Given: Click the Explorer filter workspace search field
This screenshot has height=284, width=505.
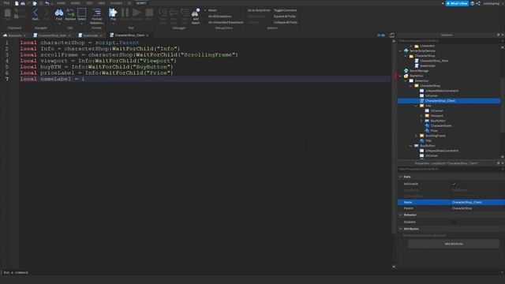Looking at the screenshot, I should (449, 41).
